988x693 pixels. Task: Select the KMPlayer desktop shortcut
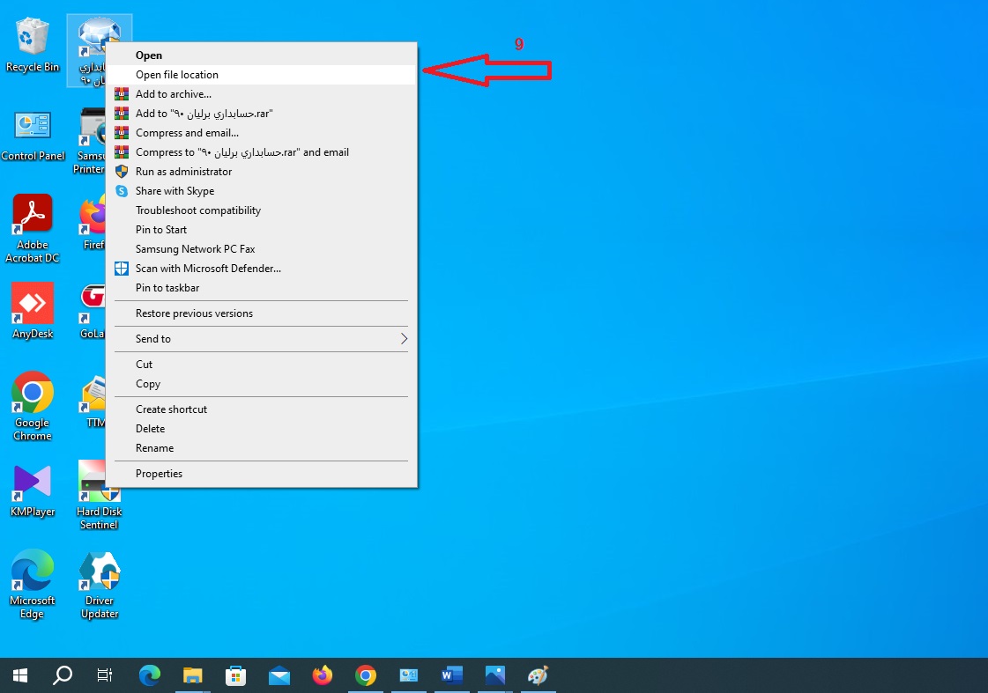(32, 491)
